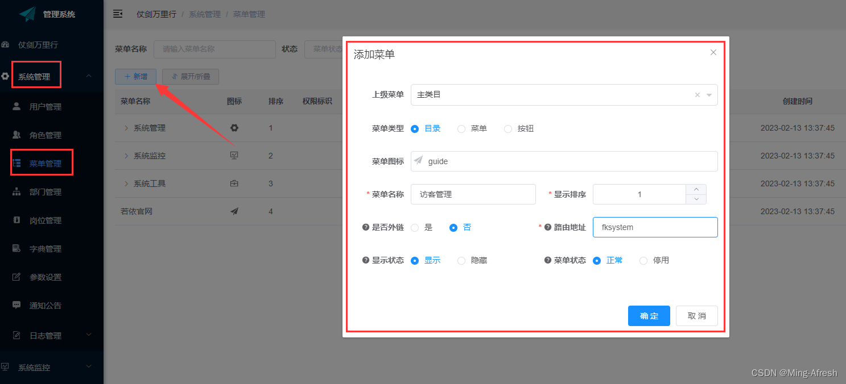Open 用户管理 from the sidebar
The width and height of the screenshot is (846, 384).
tap(45, 107)
